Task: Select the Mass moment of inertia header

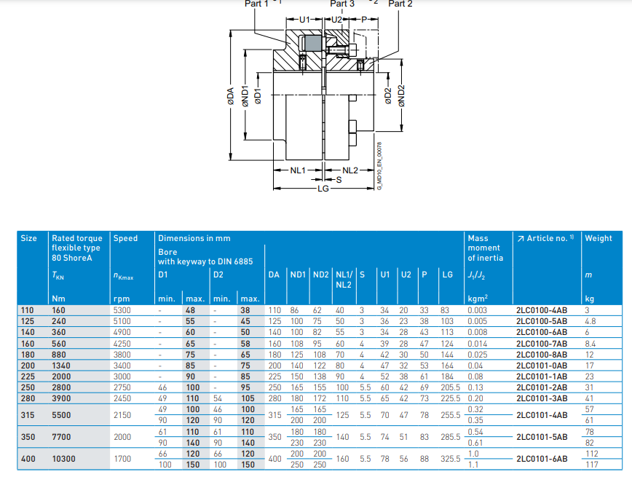Action: pos(485,248)
